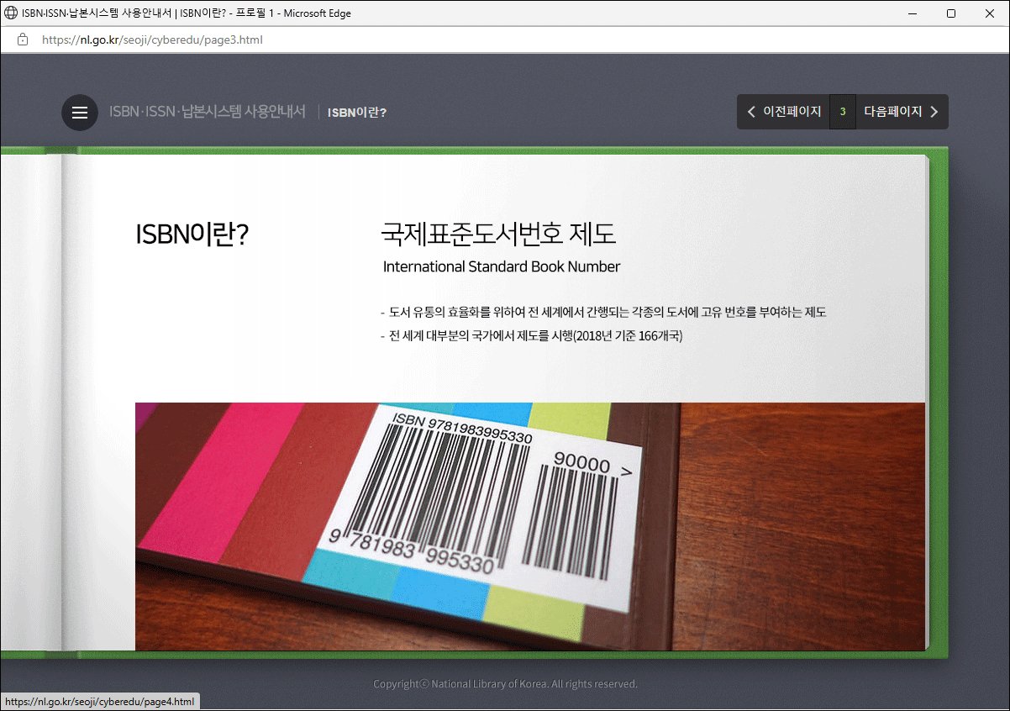Click the National Library of Korea copyright text
This screenshot has height=711, width=1010.
[505, 684]
